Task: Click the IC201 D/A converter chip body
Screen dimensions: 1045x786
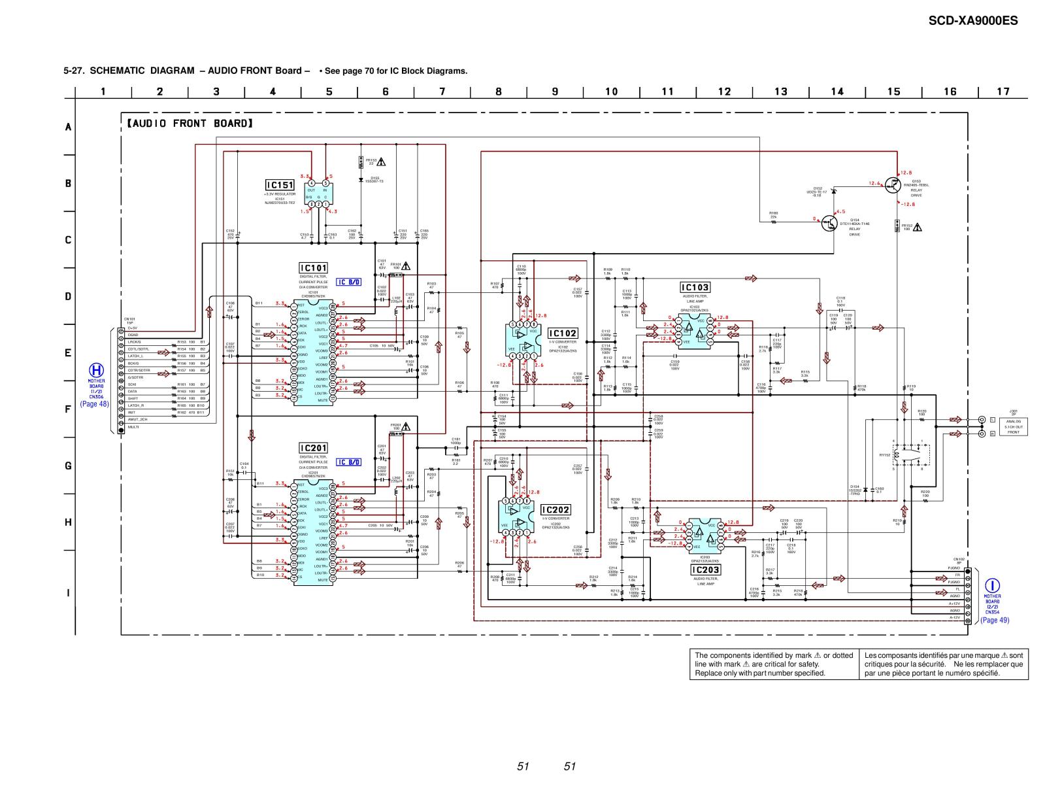Action: point(313,532)
